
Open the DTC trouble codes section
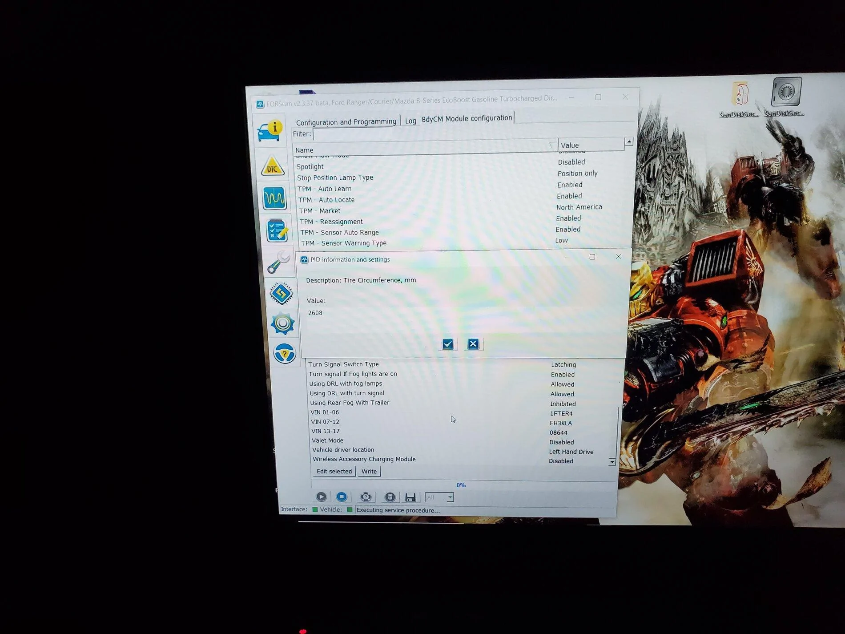(x=272, y=166)
